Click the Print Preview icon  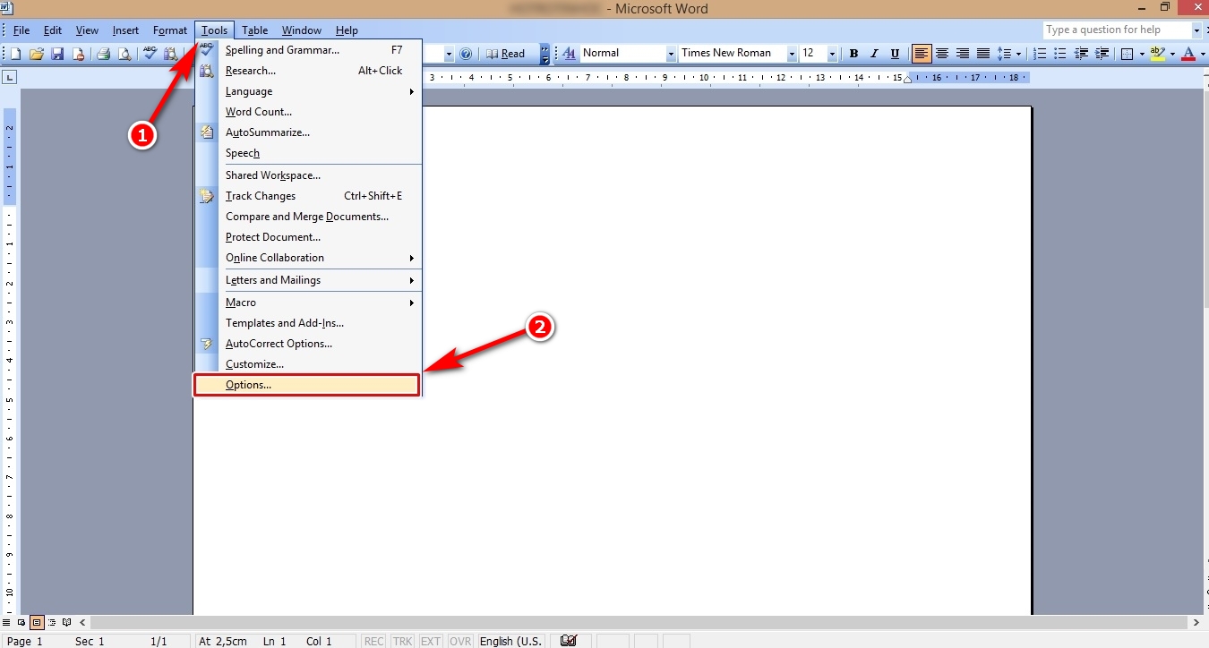pos(124,54)
